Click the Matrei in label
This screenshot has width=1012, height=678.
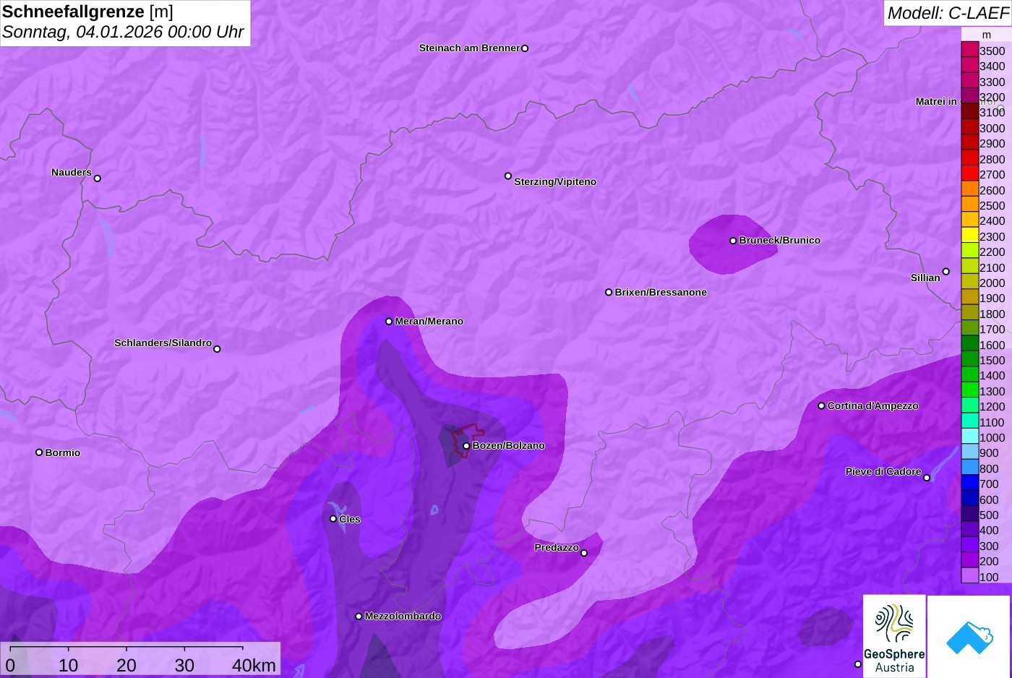936,102
